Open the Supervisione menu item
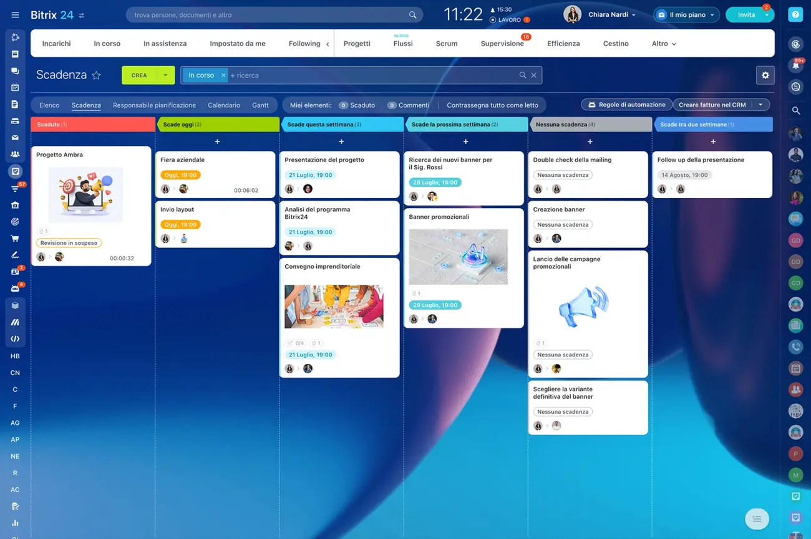 pos(502,43)
